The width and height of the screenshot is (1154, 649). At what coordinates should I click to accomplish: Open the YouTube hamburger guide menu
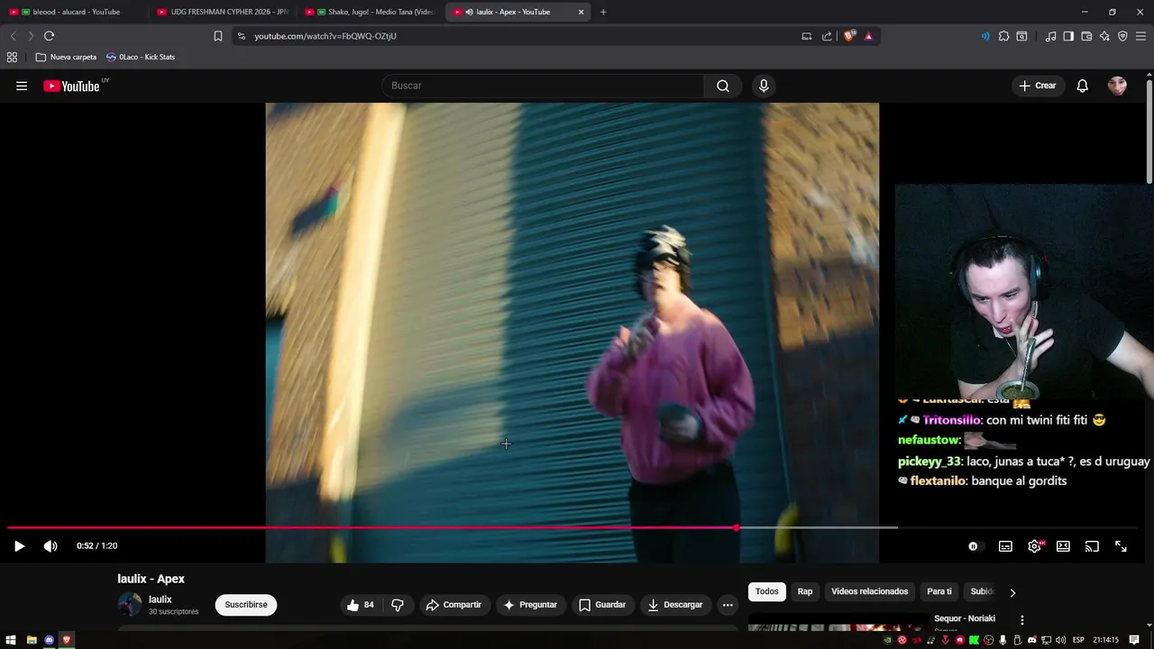click(22, 86)
